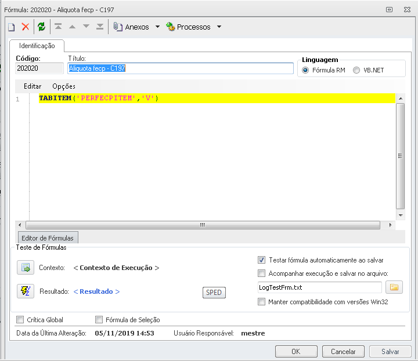Go to previous record up arrow
This screenshot has width=418, height=361.
pos(72,27)
